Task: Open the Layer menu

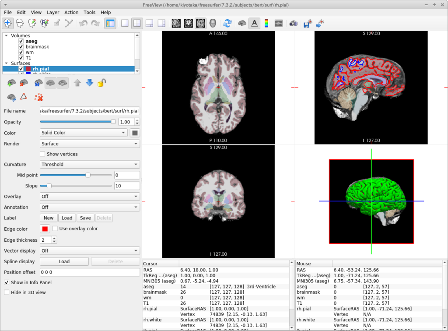Action: coord(53,13)
